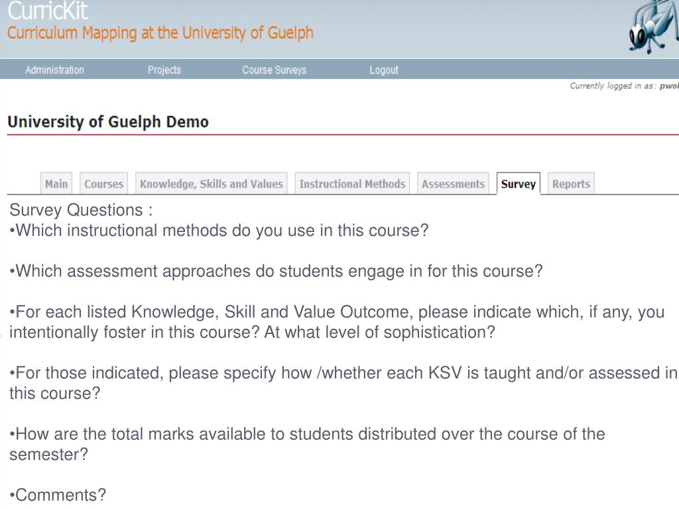Viewport: 679px width, 509px height.
Task: Switch to the Reports tab
Action: point(571,184)
